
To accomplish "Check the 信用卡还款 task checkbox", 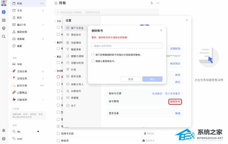I will point(58,134).
